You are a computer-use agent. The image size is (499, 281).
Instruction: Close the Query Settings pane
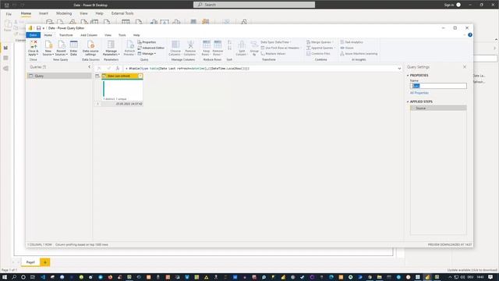click(x=465, y=67)
